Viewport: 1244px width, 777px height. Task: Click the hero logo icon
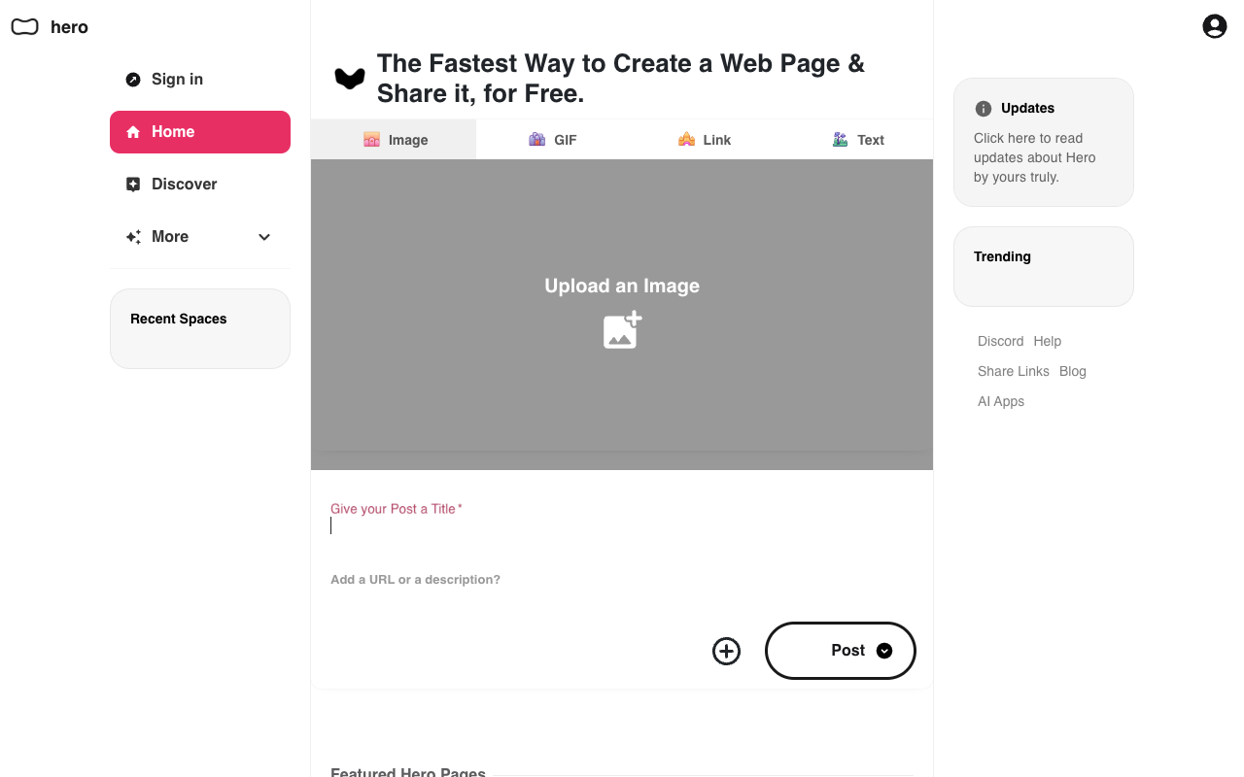coord(24,27)
